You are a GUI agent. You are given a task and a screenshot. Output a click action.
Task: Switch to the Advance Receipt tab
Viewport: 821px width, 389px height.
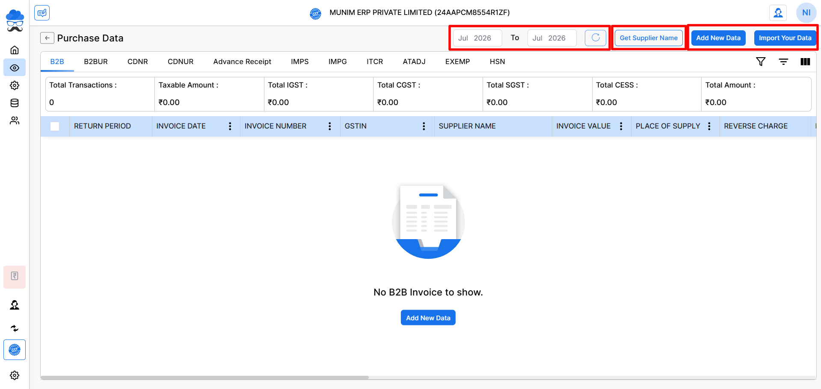(x=242, y=61)
